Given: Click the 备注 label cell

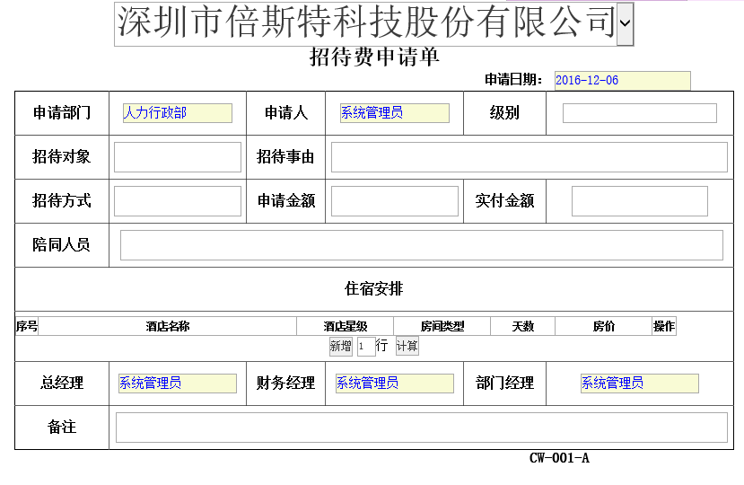Looking at the screenshot, I should click(62, 428).
